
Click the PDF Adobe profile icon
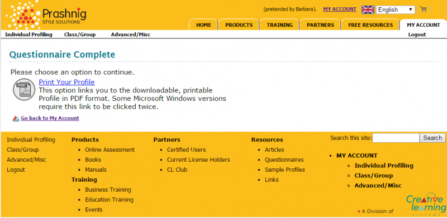point(24,89)
